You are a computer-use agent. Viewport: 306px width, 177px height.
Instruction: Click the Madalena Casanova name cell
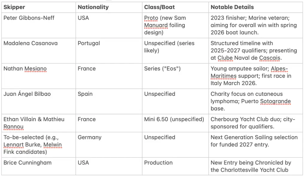pos(30,43)
